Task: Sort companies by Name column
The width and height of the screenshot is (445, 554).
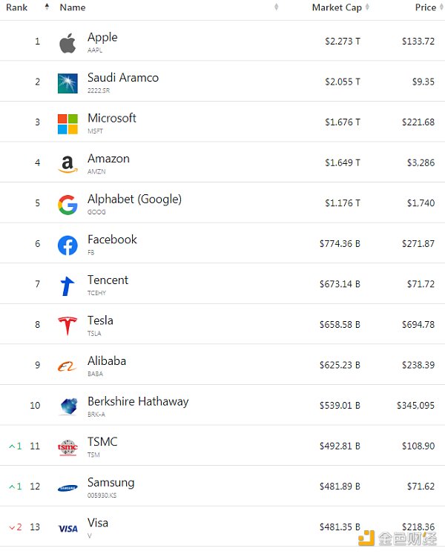Action: coord(73,7)
